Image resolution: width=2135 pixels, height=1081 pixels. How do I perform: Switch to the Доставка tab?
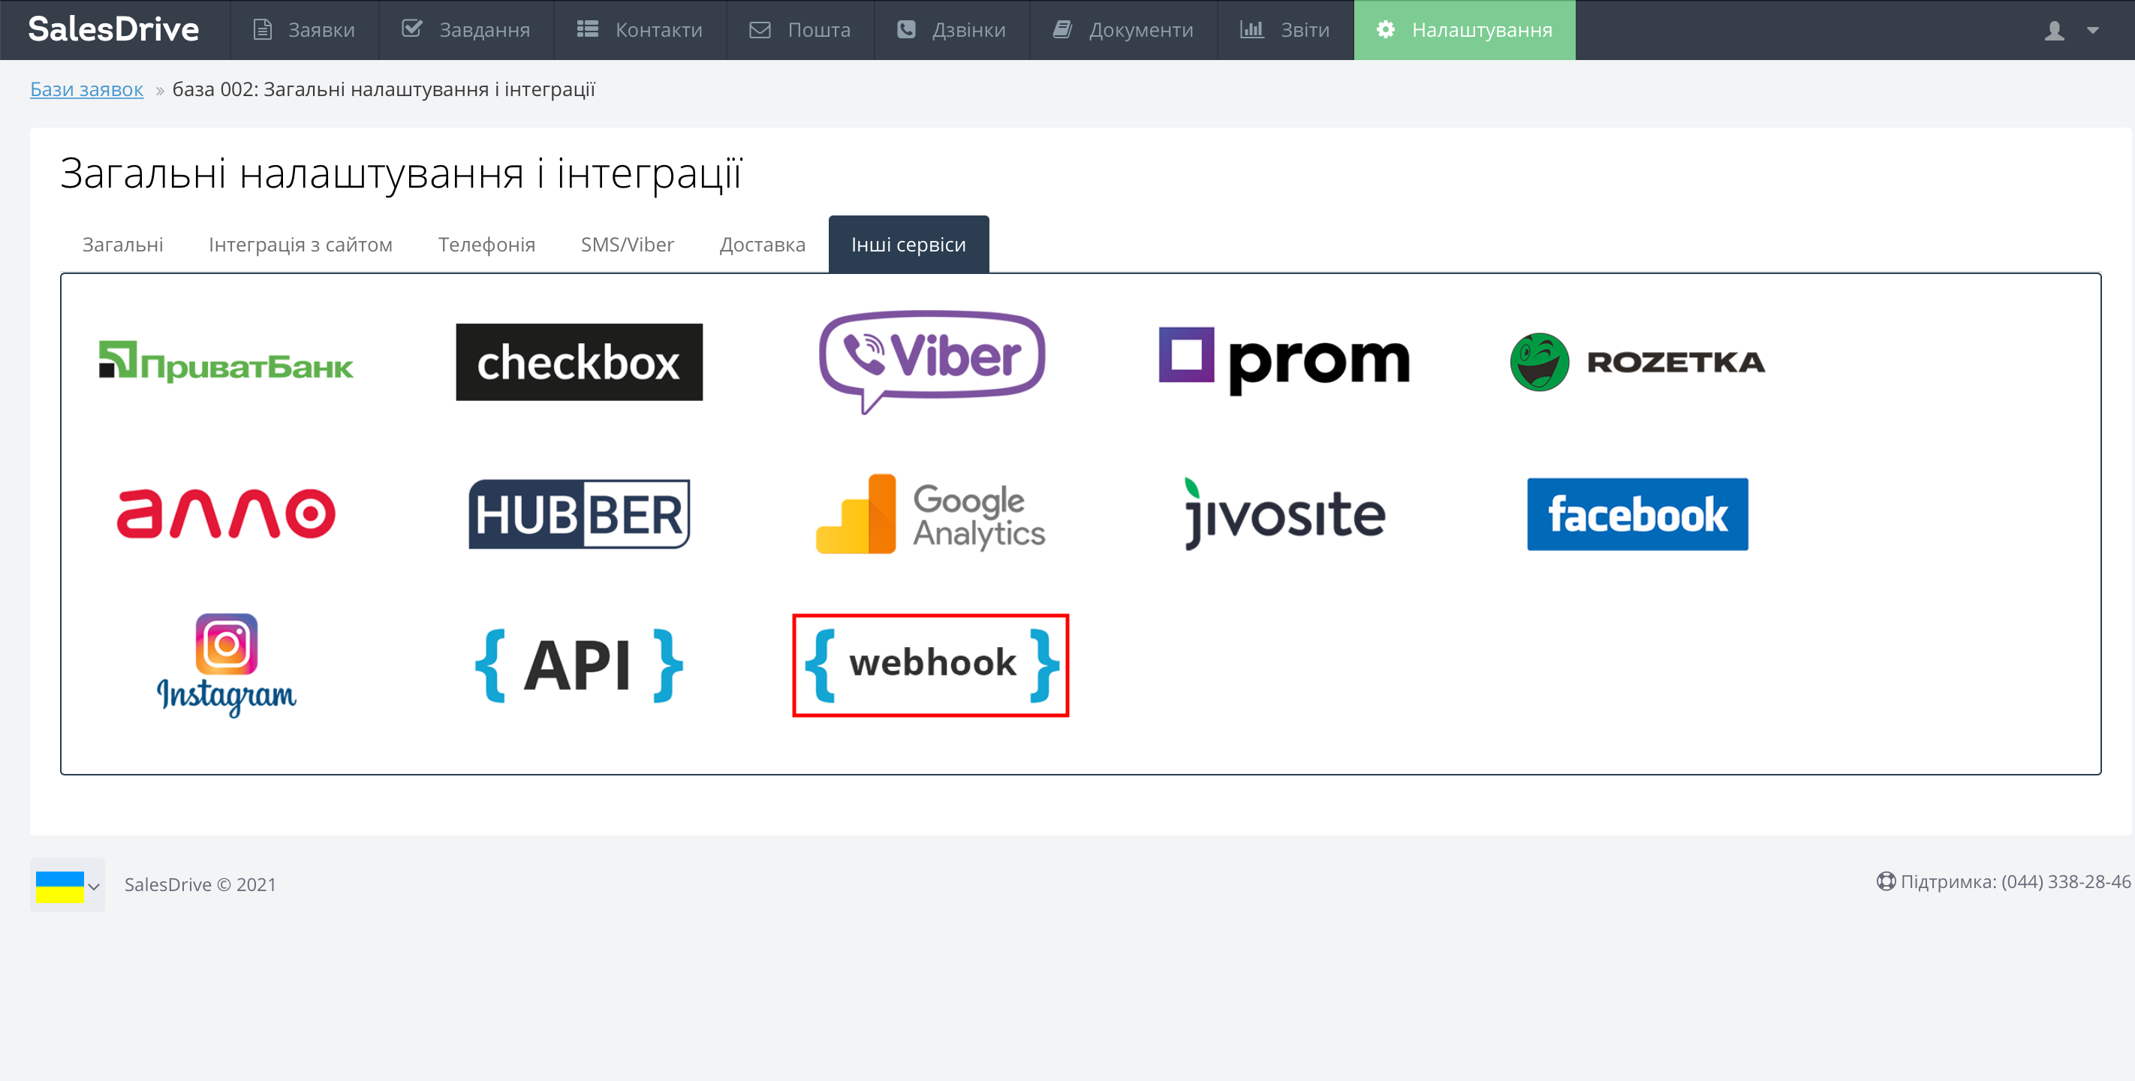click(x=763, y=245)
